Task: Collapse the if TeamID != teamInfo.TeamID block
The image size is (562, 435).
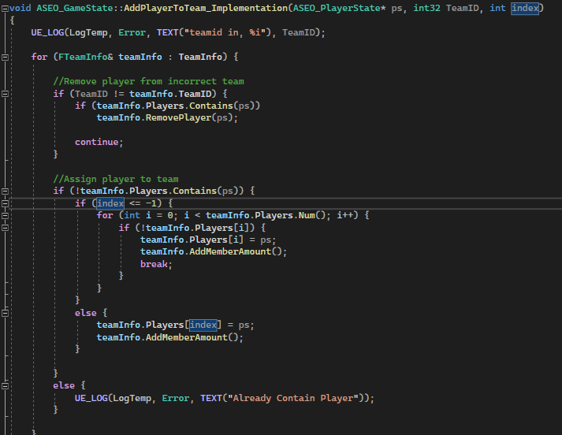Action: 5,94
